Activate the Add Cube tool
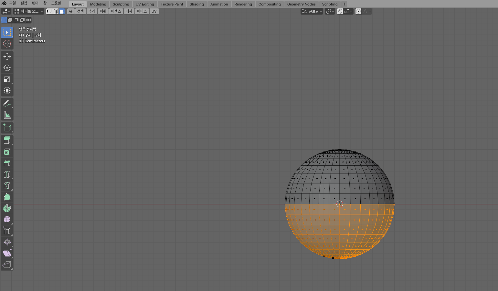 tap(7, 128)
